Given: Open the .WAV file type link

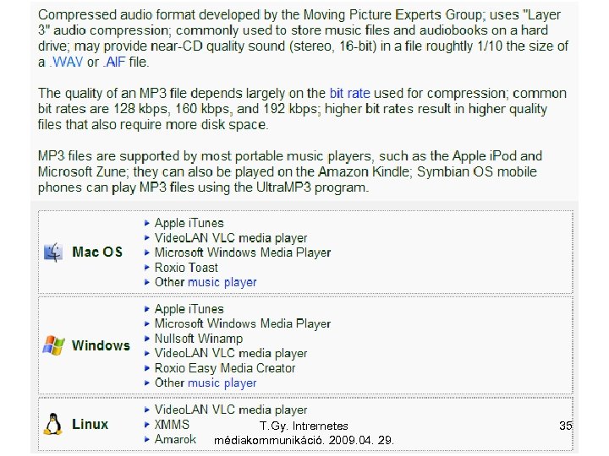Looking at the screenshot, I should (66, 62).
